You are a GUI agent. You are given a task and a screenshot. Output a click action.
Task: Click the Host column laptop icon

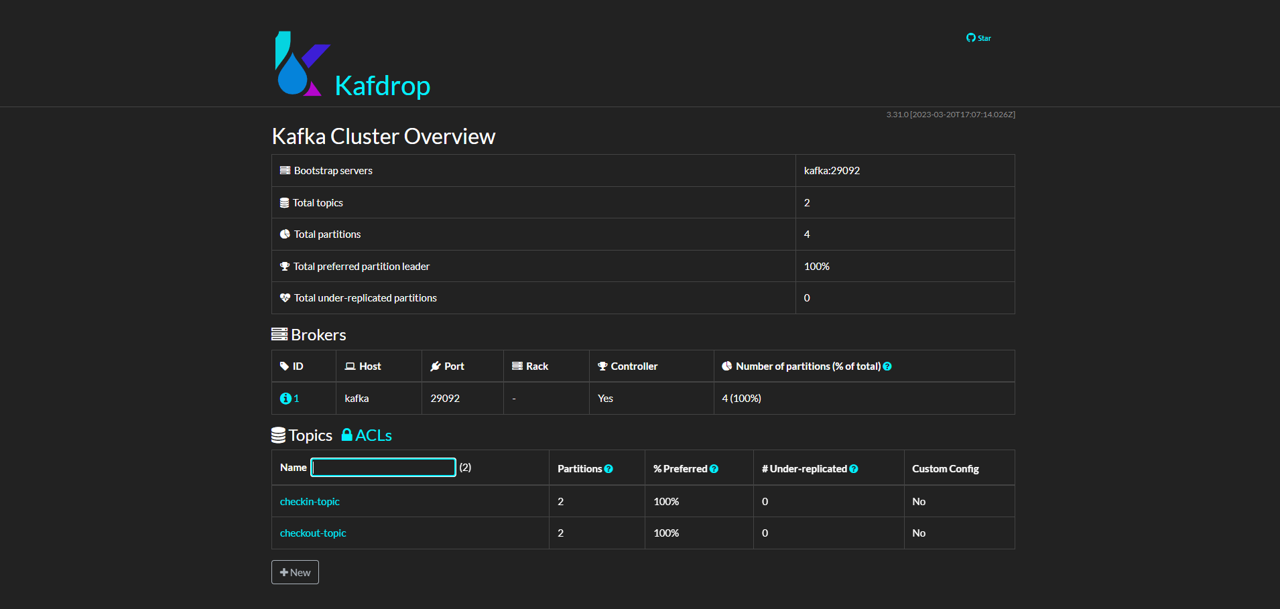click(x=350, y=366)
